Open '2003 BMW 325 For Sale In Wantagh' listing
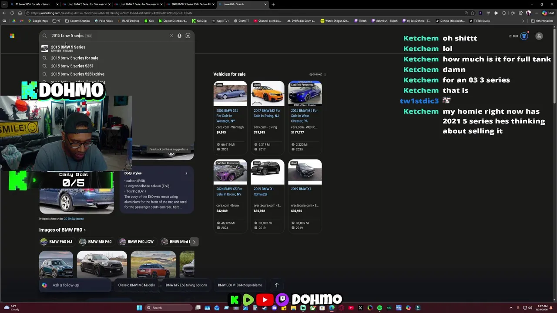The height and width of the screenshot is (313, 557). 230,116
